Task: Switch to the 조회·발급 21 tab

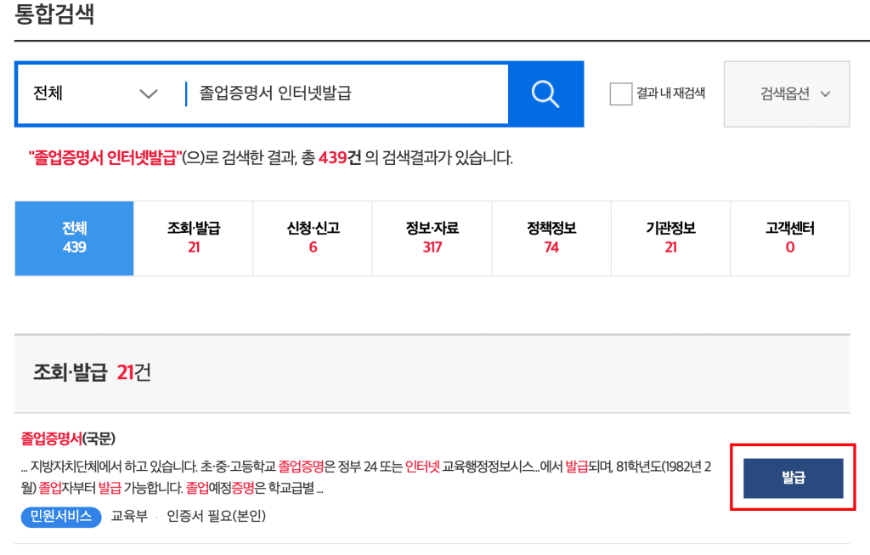Action: point(194,238)
